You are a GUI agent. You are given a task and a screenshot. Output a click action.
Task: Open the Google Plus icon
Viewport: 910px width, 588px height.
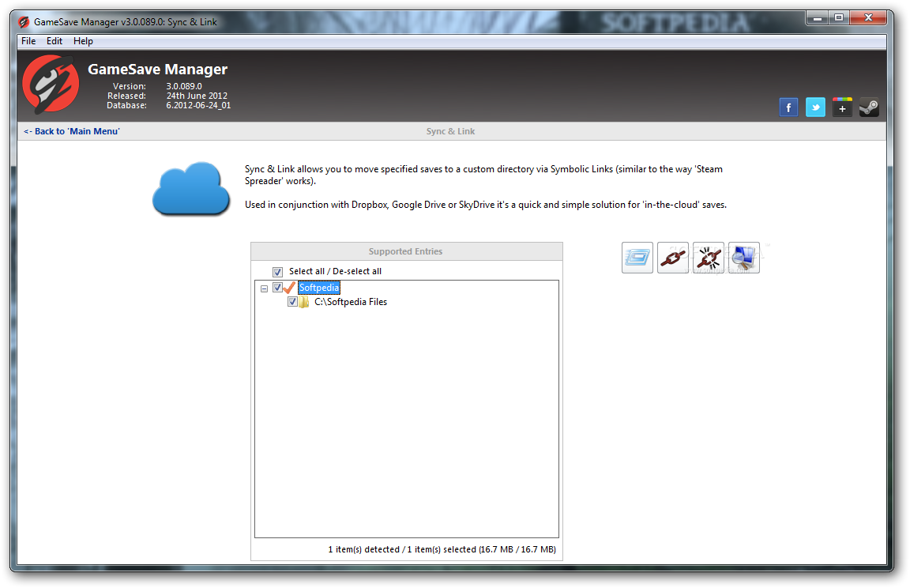pos(842,107)
